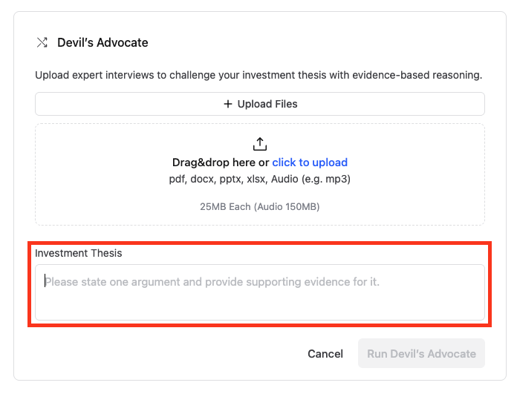The width and height of the screenshot is (517, 394).
Task: Click the Investment Thesis label
Action: (x=78, y=253)
